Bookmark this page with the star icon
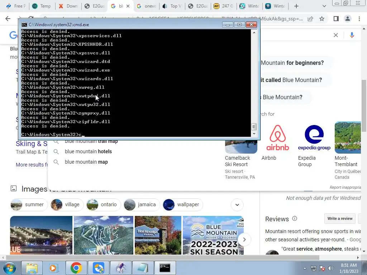The width and height of the screenshot is (367, 275). pyautogui.click(x=322, y=19)
